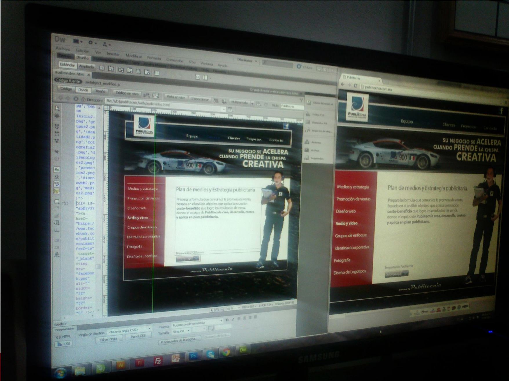Switch Properties to HTML mode
Screen dimensions: 509x381
[x=63, y=336]
